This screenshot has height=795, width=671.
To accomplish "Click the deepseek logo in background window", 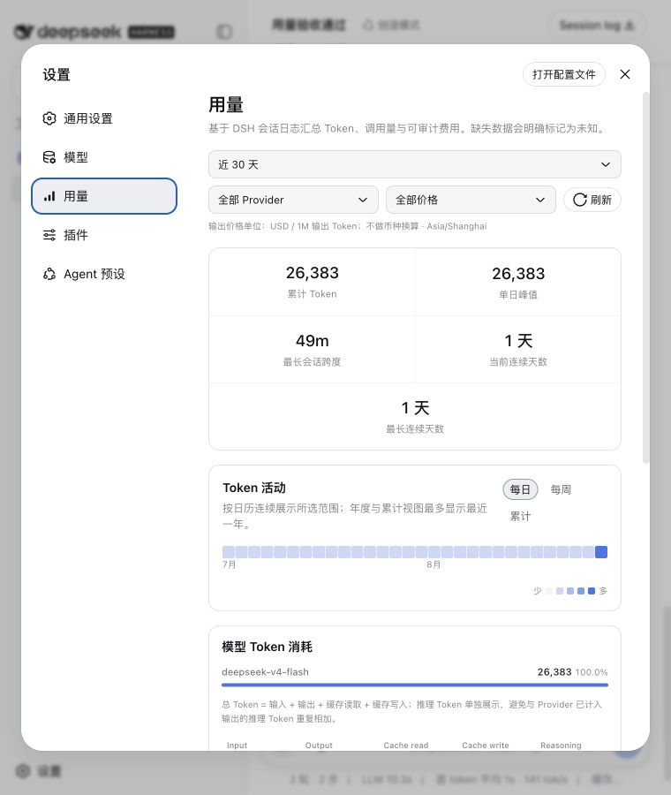I will tap(68, 32).
